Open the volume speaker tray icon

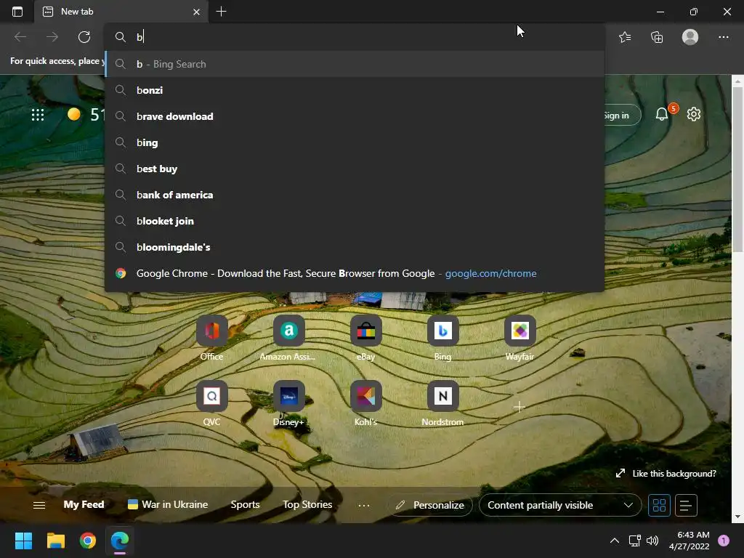point(652,541)
